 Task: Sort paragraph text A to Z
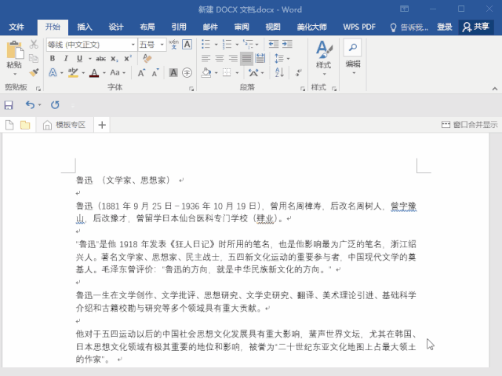[x=279, y=72]
